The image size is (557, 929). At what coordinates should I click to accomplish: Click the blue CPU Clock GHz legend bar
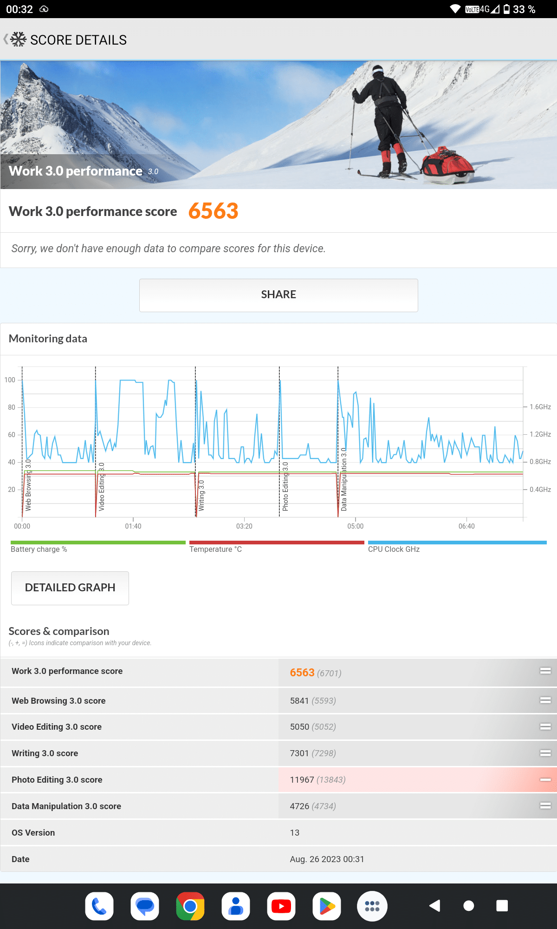point(457,543)
